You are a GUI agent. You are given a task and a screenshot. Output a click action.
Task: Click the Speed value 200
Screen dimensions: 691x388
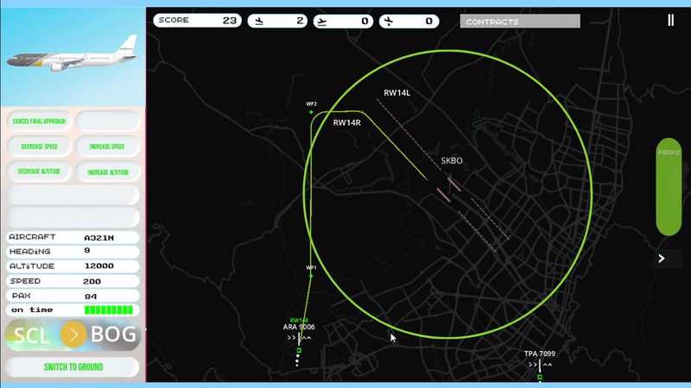[92, 281]
